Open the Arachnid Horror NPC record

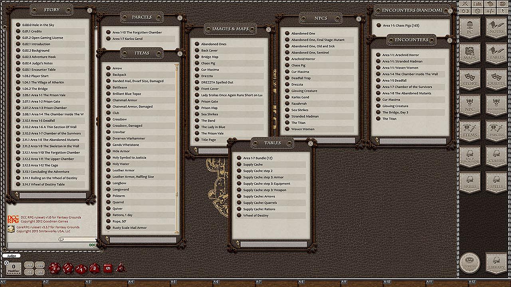click(x=303, y=59)
